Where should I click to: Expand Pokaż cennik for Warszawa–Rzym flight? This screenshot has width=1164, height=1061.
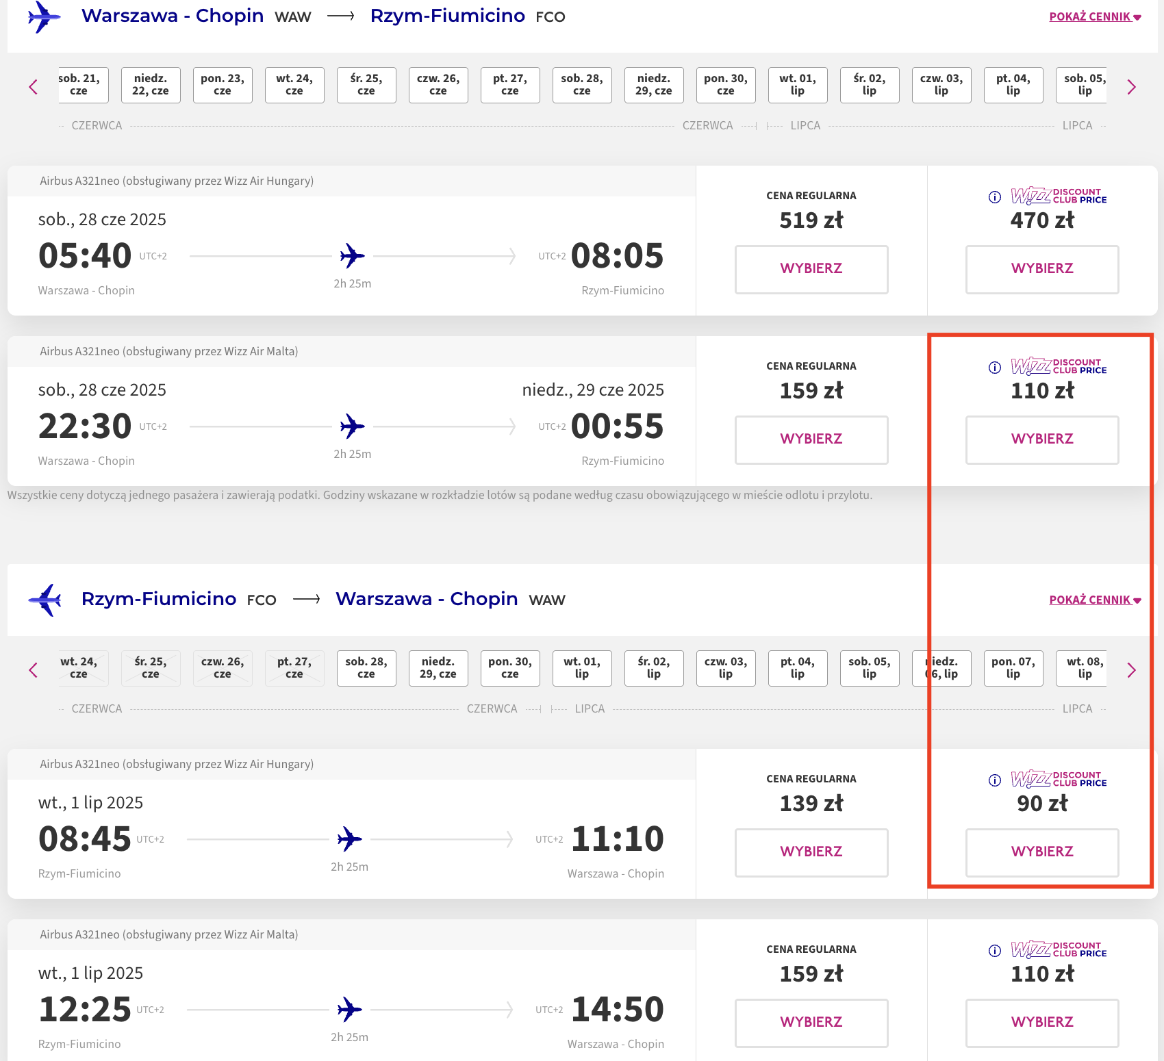[x=1094, y=17]
